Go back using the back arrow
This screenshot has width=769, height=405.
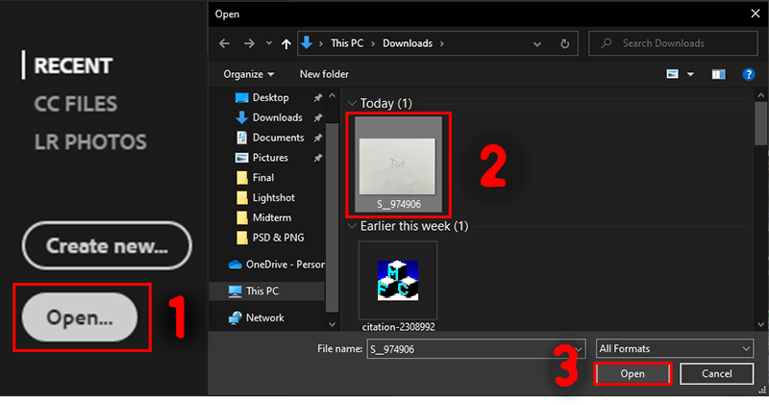225,43
